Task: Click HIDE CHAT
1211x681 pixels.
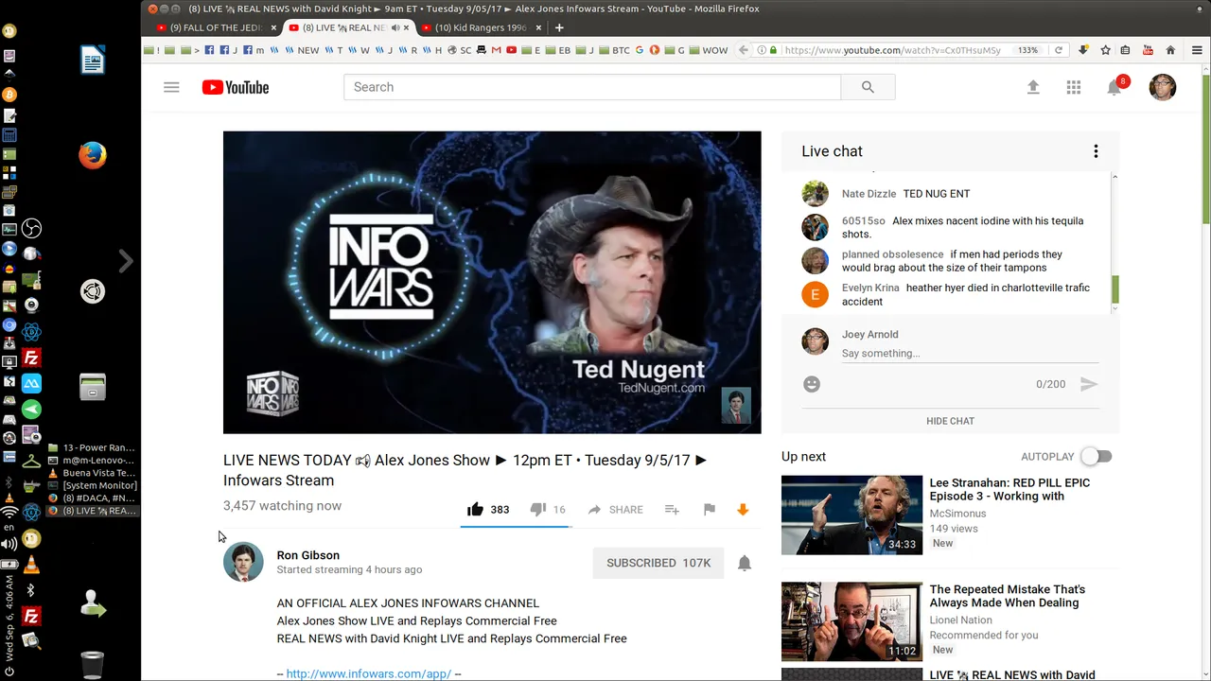Action: (x=950, y=421)
